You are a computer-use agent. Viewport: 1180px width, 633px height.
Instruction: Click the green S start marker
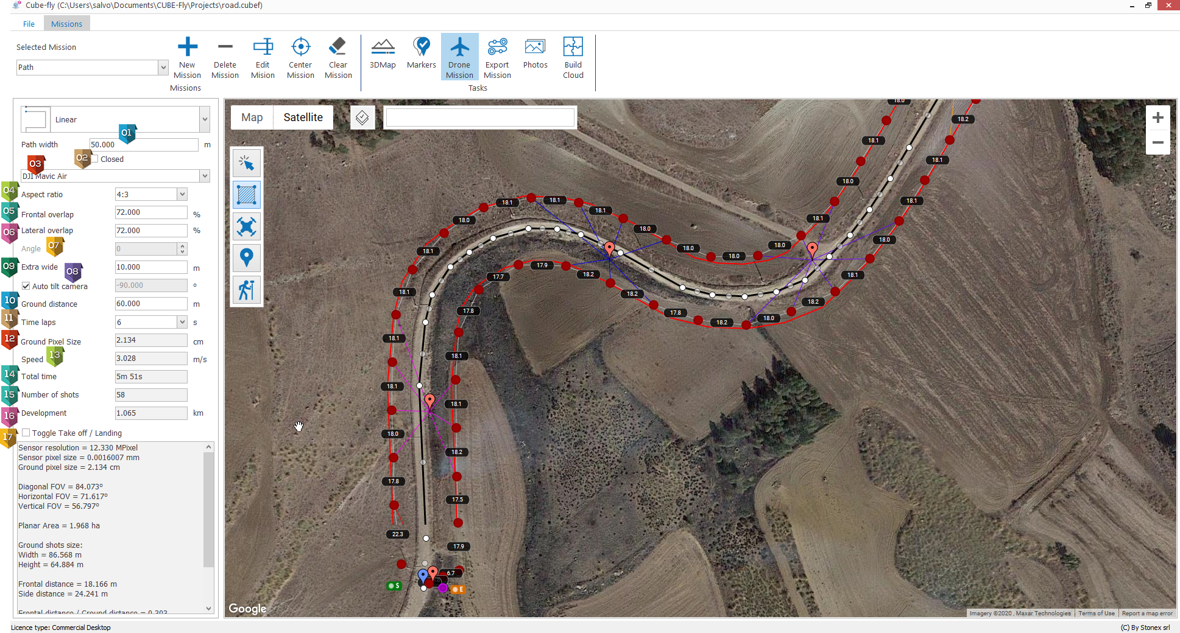point(394,586)
